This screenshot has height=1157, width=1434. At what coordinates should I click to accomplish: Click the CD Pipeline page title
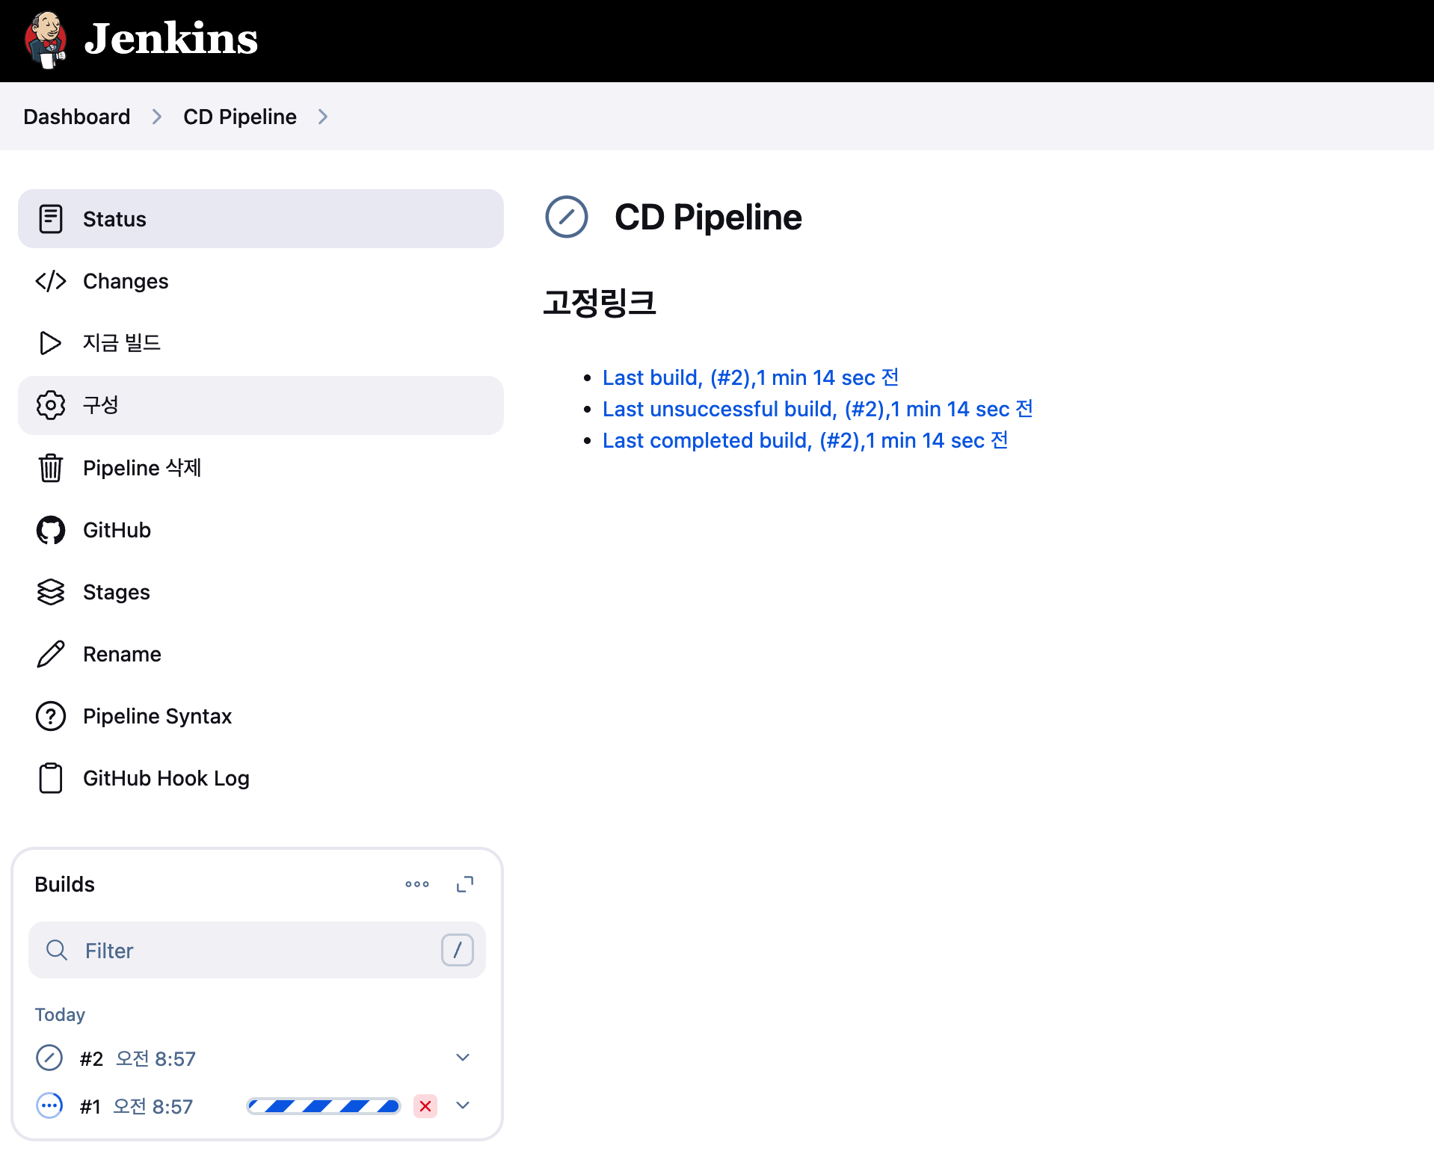click(x=708, y=217)
